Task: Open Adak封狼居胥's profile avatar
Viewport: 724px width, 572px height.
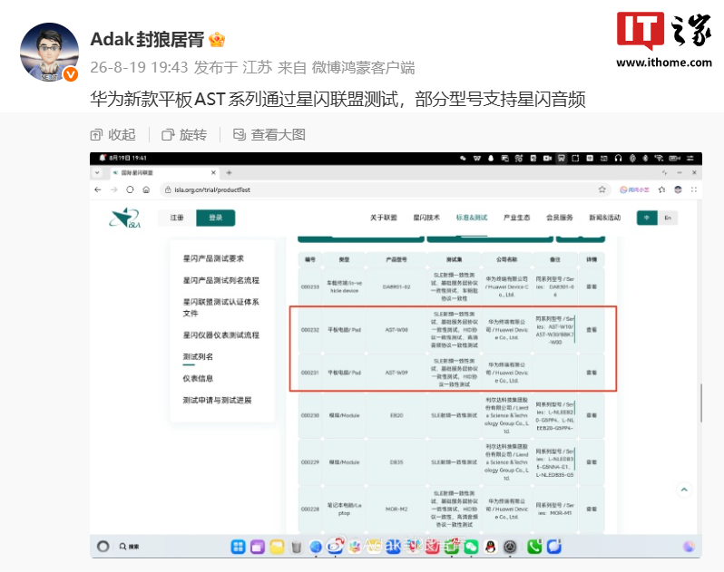Action: coord(49,53)
